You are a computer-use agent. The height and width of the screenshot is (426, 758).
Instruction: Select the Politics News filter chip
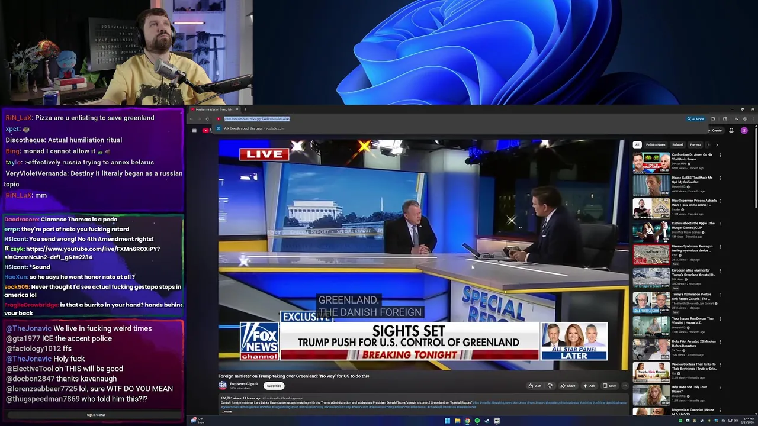[x=656, y=144]
